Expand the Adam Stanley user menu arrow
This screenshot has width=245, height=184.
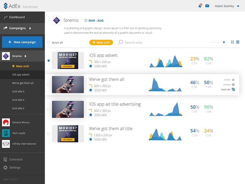coord(238,6)
